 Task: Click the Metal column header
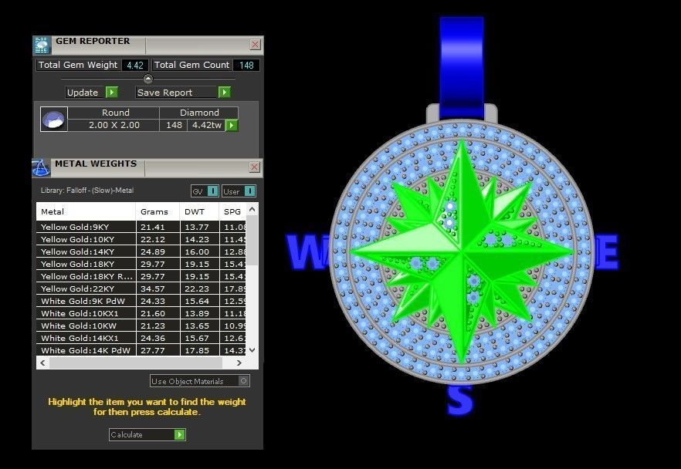(x=86, y=211)
